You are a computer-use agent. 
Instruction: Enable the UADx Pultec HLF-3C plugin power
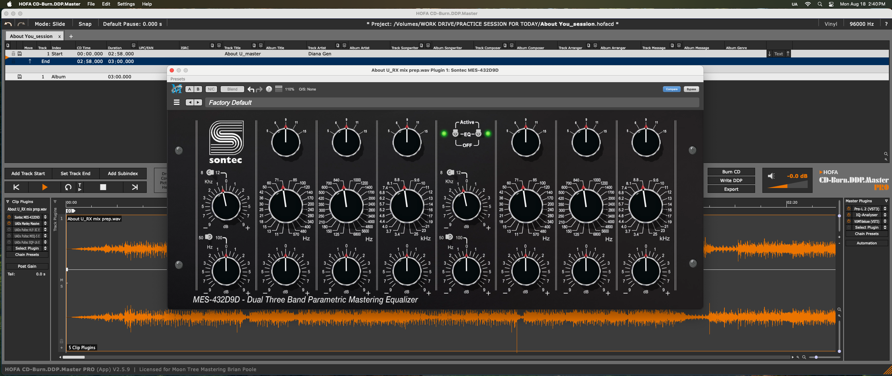9,230
